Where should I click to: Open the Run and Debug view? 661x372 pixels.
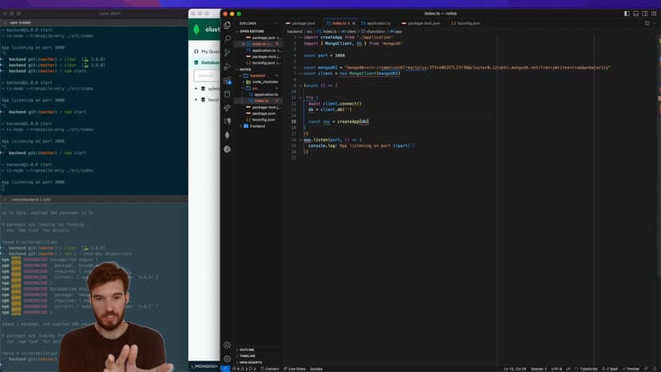tap(228, 66)
